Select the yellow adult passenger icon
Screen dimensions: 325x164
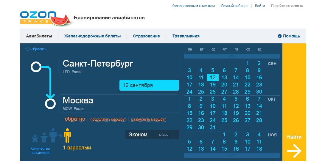point(68,135)
